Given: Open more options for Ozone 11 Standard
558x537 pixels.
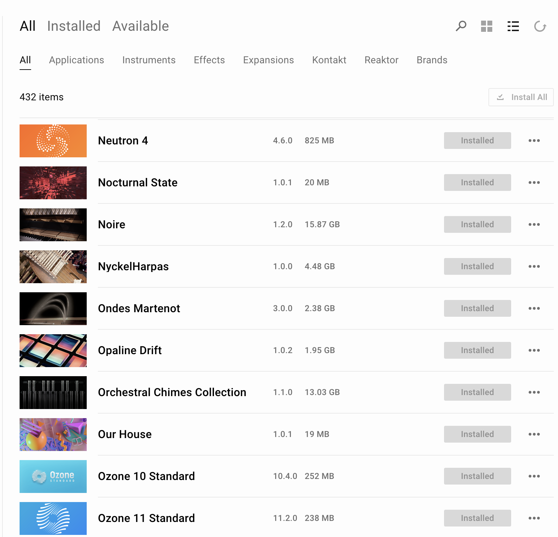Looking at the screenshot, I should click(534, 518).
